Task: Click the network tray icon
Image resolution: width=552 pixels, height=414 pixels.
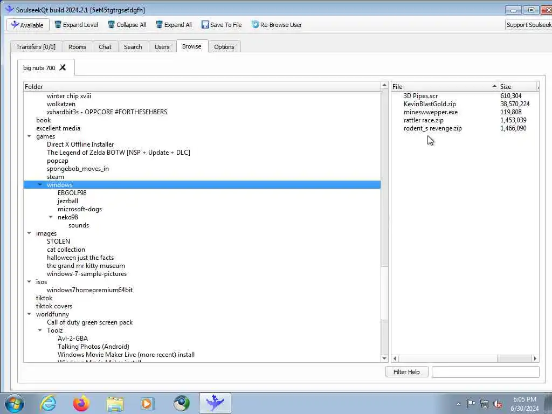Action: 485,404
